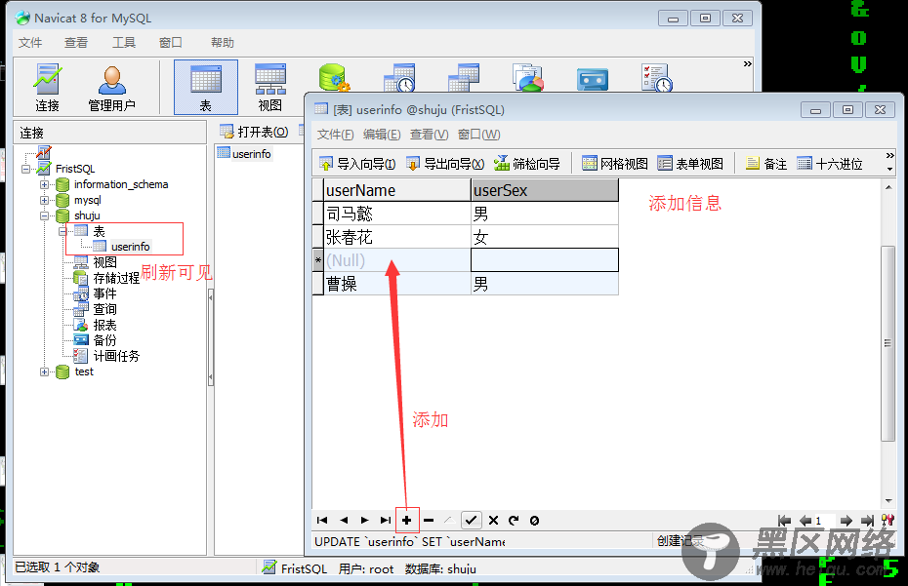
Task: Open 编辑(E) menu in table window
Action: 382,135
